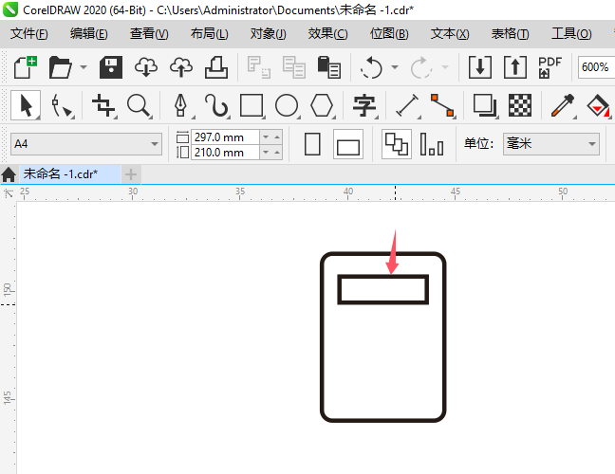Viewport: 615px width, 474px height.
Task: Select the Parallel dimension tool
Action: pos(407,105)
